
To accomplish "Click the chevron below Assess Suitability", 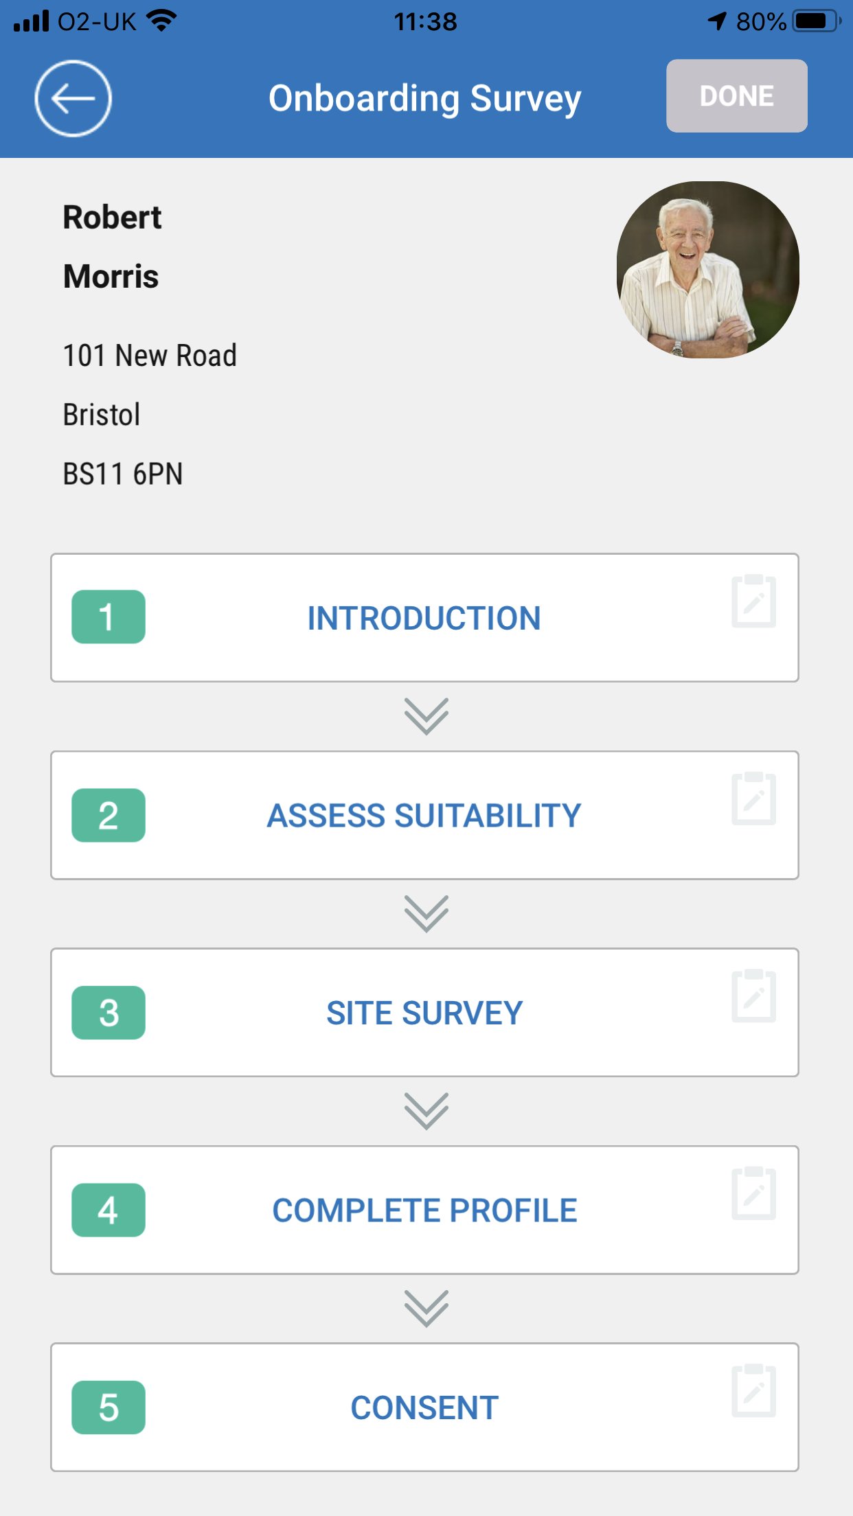I will pyautogui.click(x=426, y=914).
